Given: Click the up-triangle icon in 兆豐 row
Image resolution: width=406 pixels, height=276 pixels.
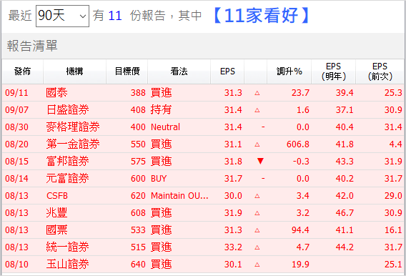Looking at the screenshot, I should pyautogui.click(x=257, y=213).
